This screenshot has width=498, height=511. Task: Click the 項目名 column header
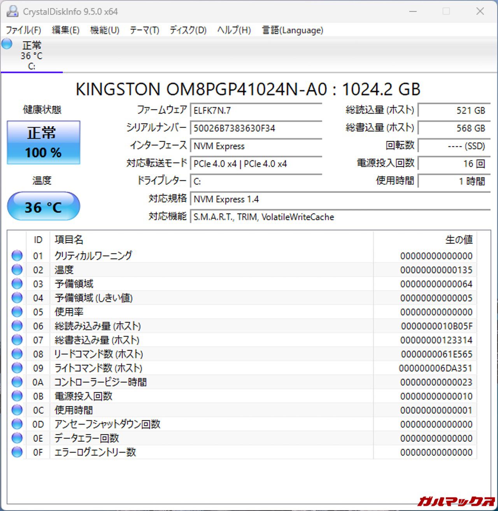click(x=69, y=240)
